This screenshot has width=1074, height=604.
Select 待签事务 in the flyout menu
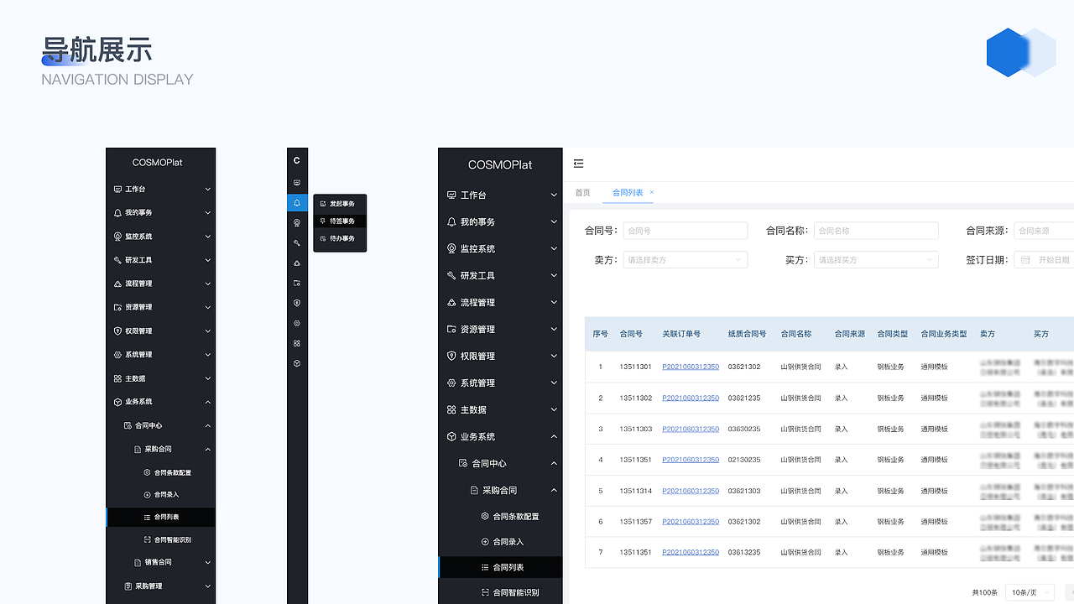[339, 221]
